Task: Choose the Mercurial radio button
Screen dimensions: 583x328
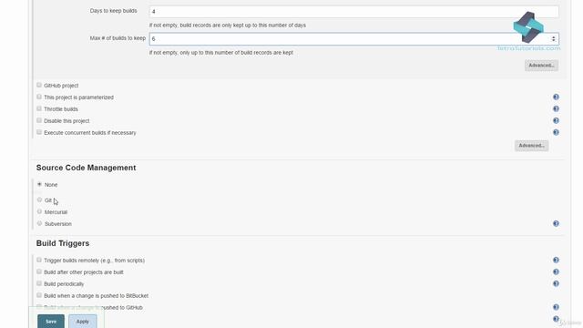Action: pyautogui.click(x=39, y=211)
